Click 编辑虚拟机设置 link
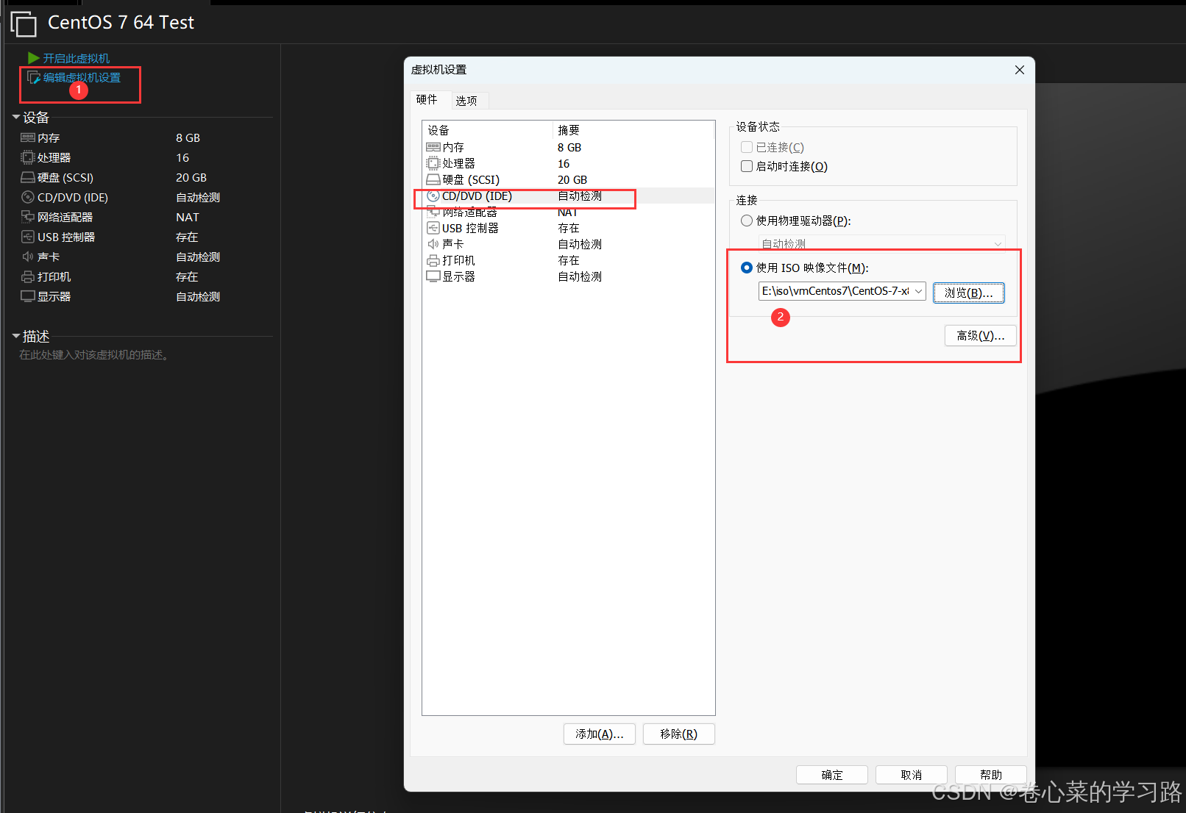Image resolution: width=1186 pixels, height=813 pixels. click(82, 77)
